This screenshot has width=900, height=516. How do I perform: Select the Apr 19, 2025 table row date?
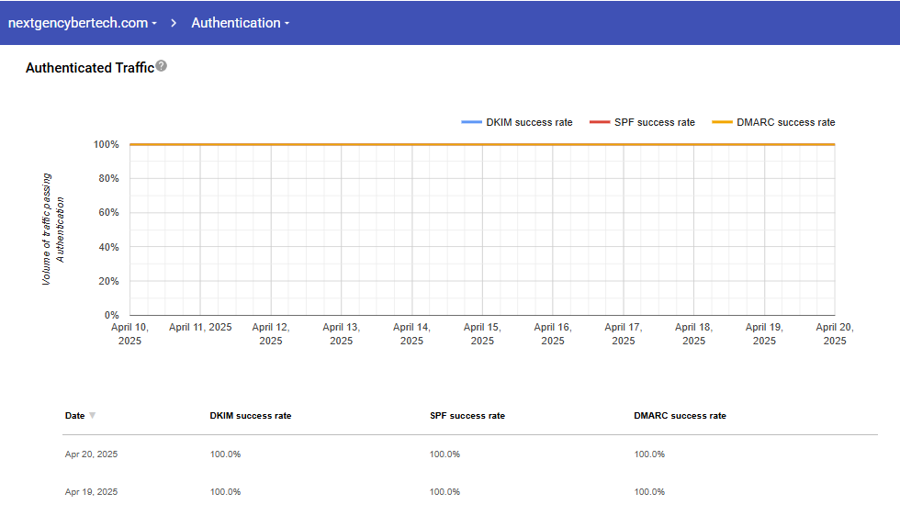91,492
